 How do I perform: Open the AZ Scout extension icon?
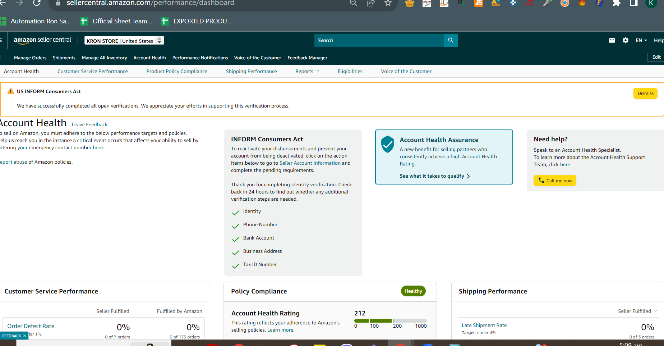click(496, 3)
